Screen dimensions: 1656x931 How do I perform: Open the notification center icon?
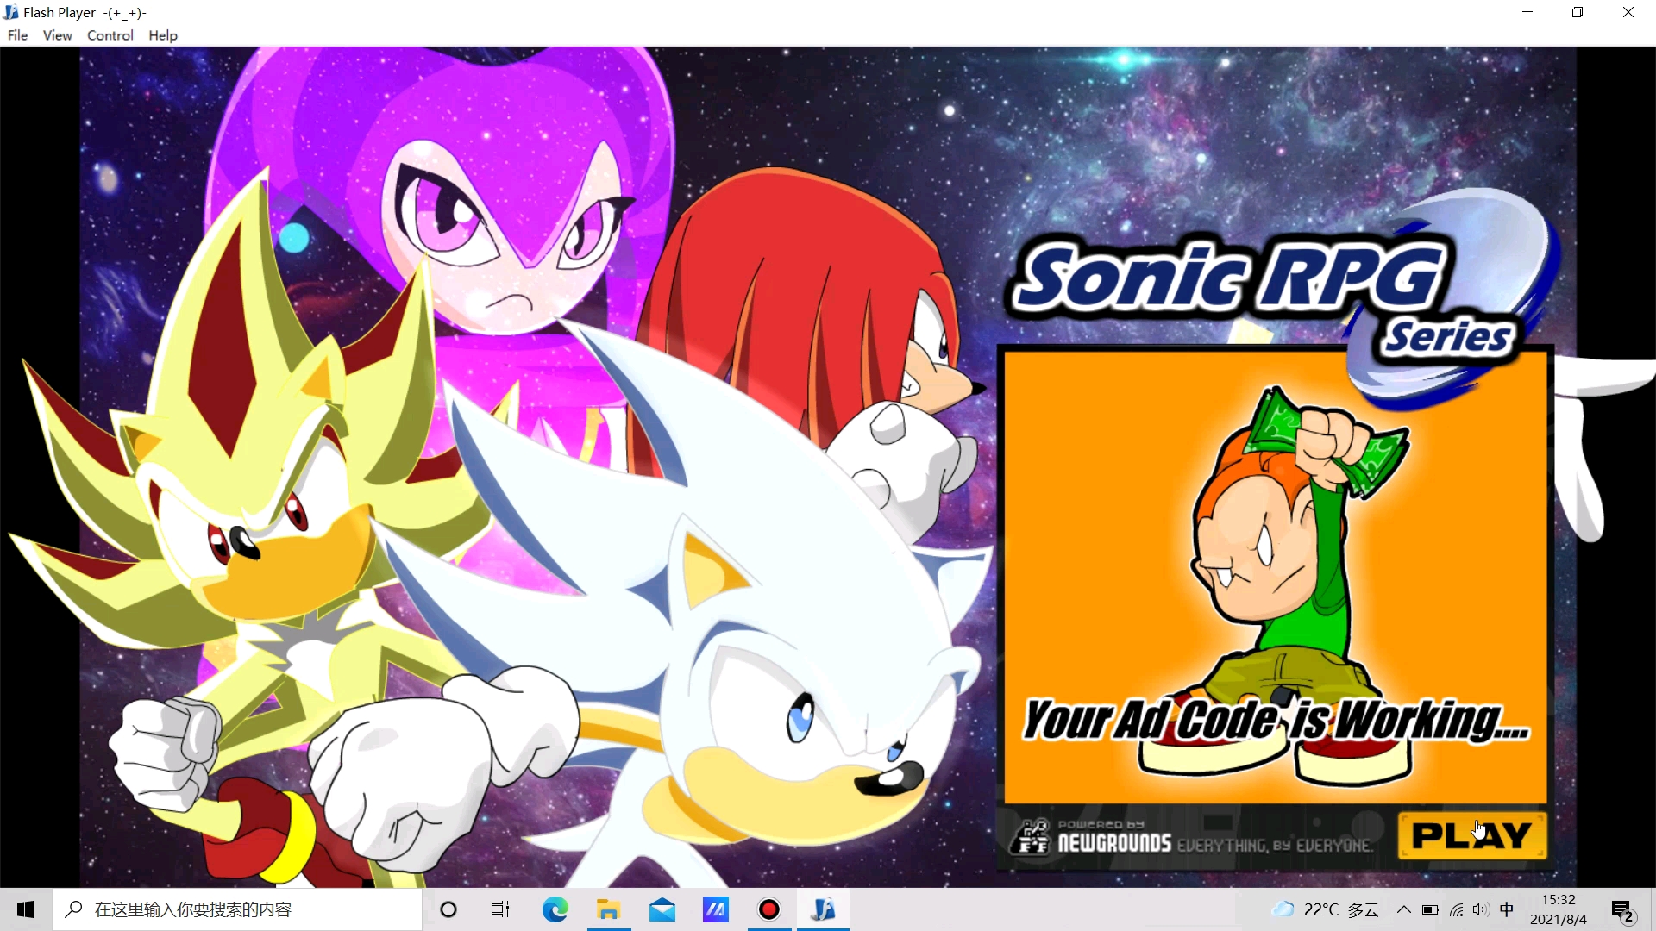pos(1623,910)
